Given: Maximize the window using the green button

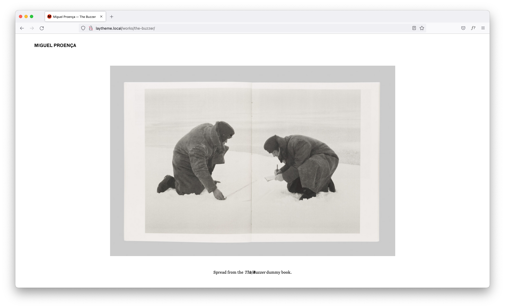Looking at the screenshot, I should (32, 16).
